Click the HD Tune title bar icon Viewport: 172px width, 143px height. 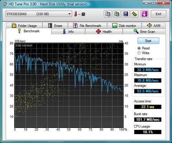(5, 4)
